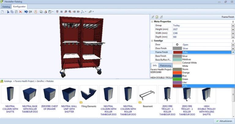Image resolution: width=235 pixels, height=124 pixels.
Task: Open the axis icon dropdown arrow
Action: click(x=86, y=12)
